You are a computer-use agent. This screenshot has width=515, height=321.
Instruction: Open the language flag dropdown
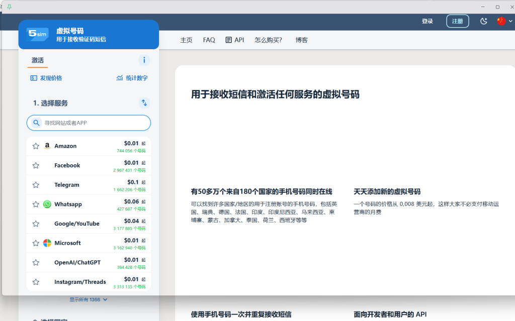[504, 21]
